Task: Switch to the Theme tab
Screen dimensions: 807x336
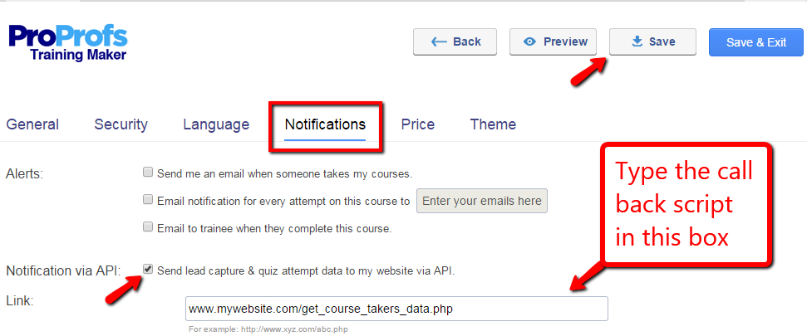Action: tap(493, 124)
